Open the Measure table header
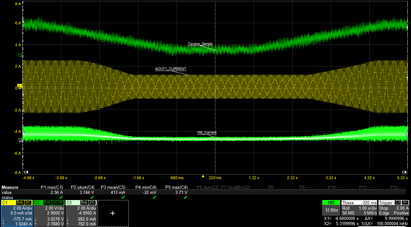The width and height of the screenshot is (411, 227). pos(10,187)
